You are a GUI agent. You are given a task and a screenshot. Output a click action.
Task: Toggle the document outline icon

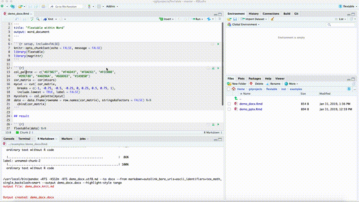[x=219, y=19]
